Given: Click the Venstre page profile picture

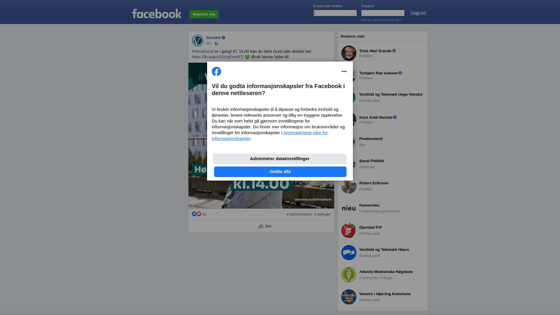Looking at the screenshot, I should pyautogui.click(x=198, y=41).
